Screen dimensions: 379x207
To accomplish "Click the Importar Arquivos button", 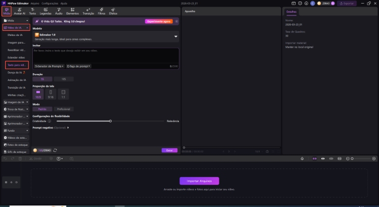I will pyautogui.click(x=199, y=181).
